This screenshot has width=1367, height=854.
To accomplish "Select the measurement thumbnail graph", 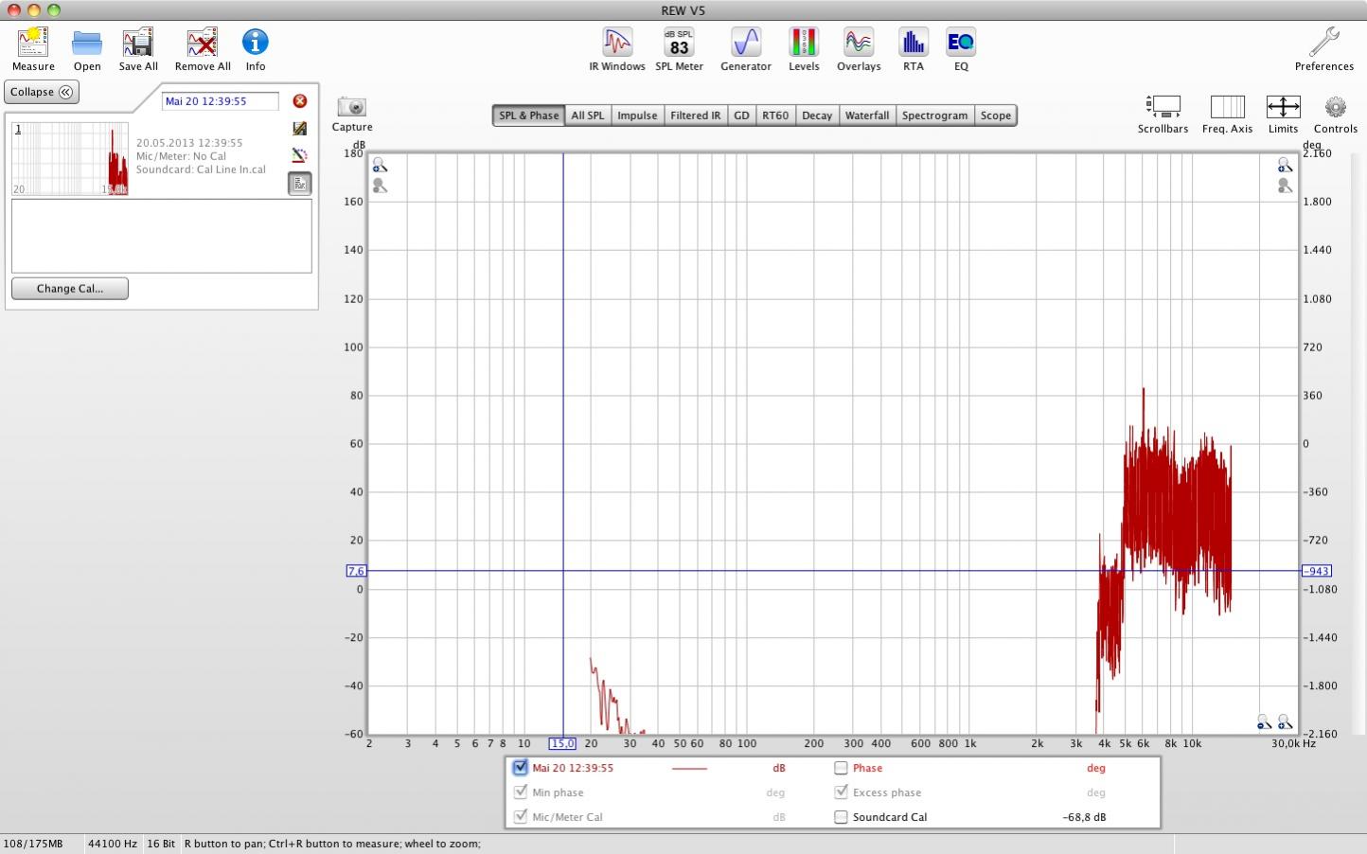I will coord(70,159).
